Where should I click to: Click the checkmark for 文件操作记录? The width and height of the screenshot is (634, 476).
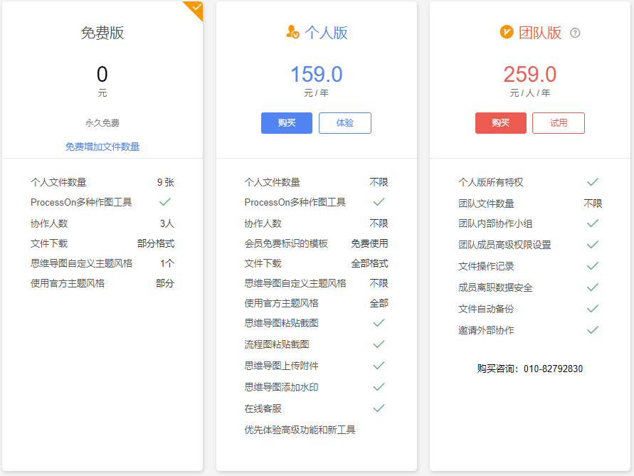[593, 265]
